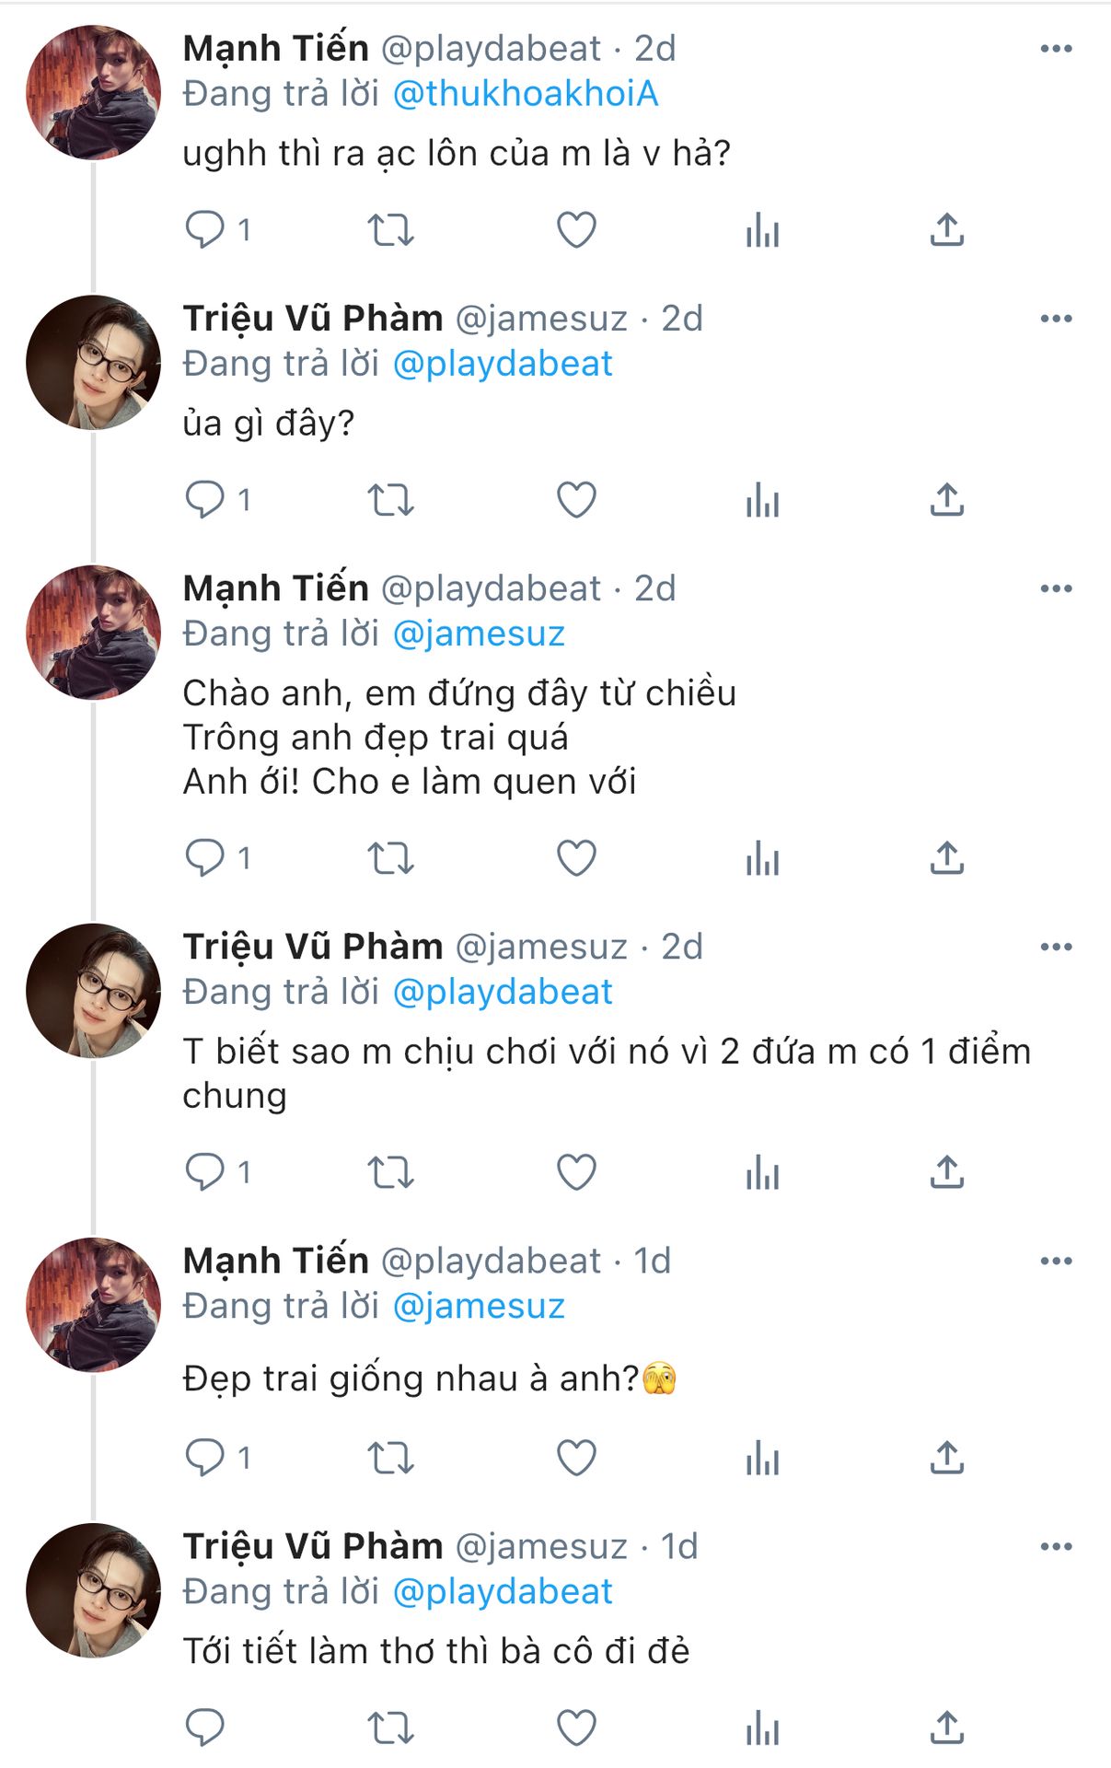Open more options for "Chào anh" tweet
The width and height of the screenshot is (1111, 1768).
click(1056, 588)
